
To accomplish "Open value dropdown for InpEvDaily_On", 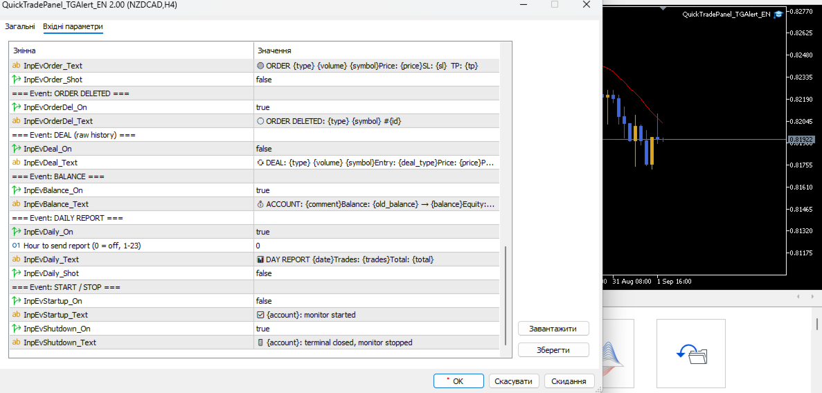I will pos(377,232).
